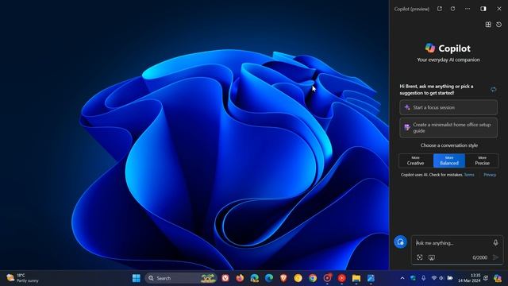Click system tray Edge icon

pos(413,278)
